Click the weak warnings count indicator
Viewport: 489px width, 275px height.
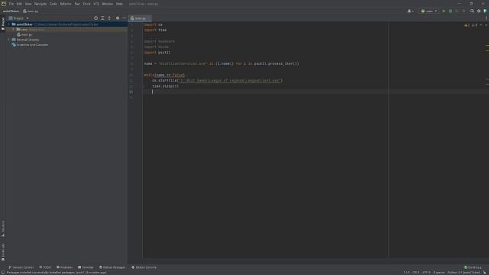(x=474, y=25)
